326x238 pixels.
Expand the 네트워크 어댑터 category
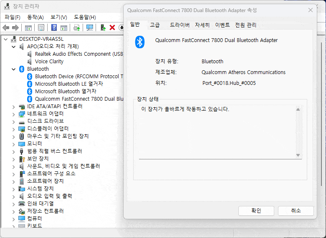(14, 114)
